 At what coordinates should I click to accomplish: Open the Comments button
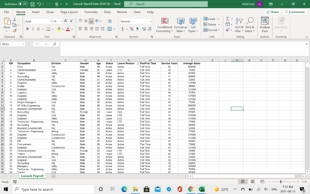(x=295, y=12)
